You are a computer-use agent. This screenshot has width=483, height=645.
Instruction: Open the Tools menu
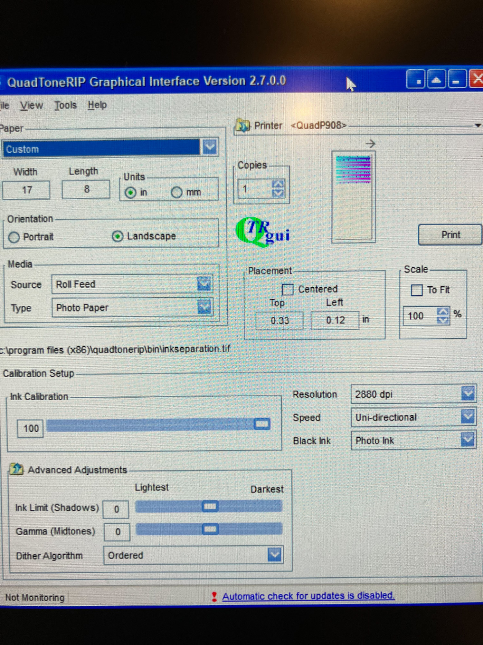tap(65, 105)
